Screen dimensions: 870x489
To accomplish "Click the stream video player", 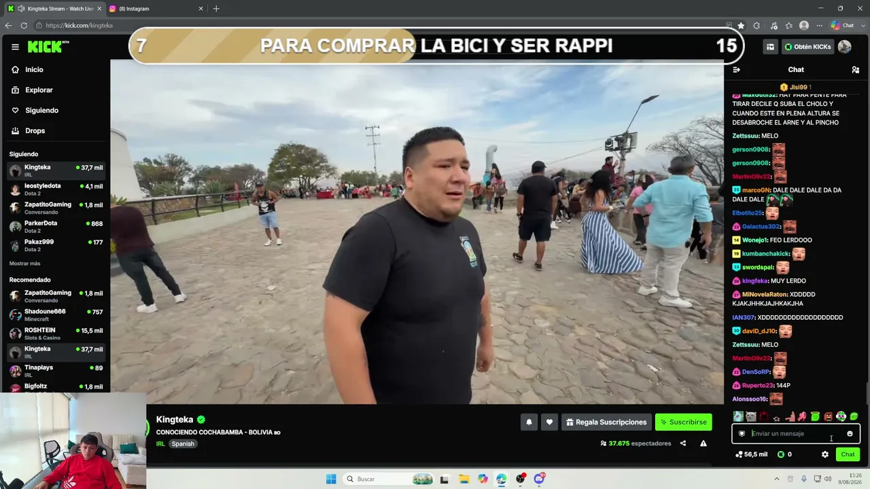I will point(417,232).
